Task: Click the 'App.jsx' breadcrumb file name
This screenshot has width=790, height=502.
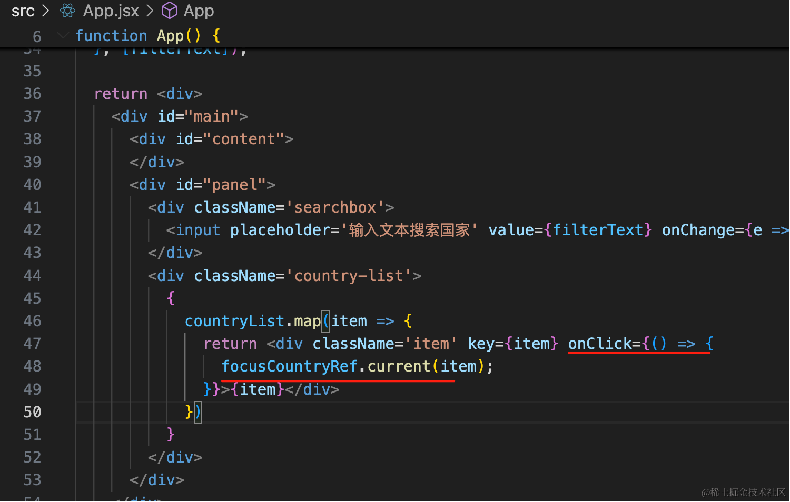Action: pyautogui.click(x=111, y=11)
